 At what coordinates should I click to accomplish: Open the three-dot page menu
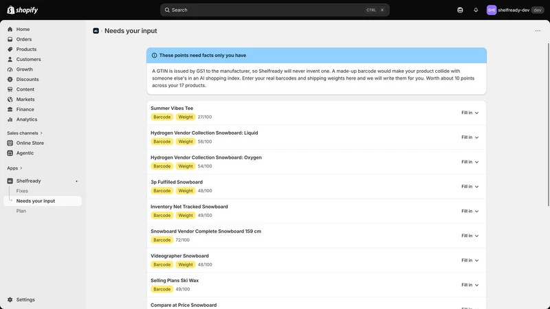tap(538, 31)
